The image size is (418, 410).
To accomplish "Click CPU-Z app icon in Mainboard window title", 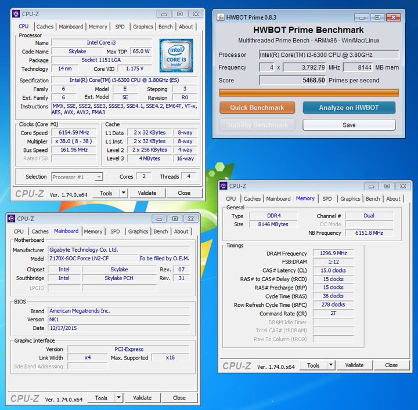I will (11, 219).
